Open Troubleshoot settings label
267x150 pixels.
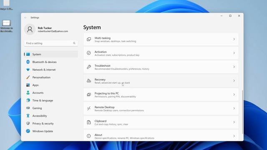click(x=102, y=66)
